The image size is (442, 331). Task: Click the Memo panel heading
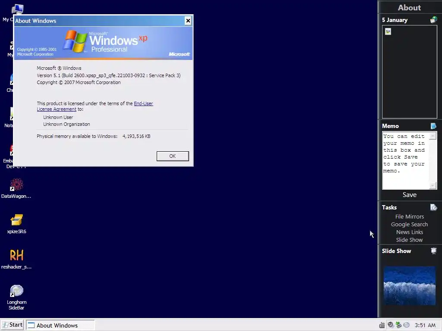point(390,126)
